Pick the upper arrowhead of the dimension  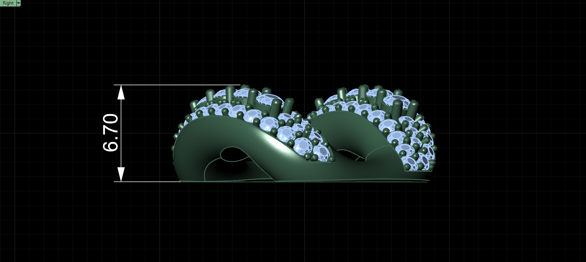(x=121, y=93)
